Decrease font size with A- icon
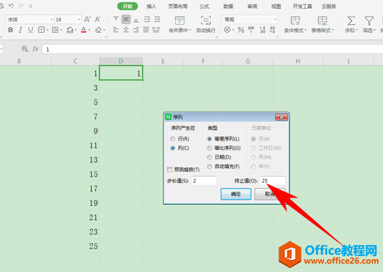 [98, 19]
